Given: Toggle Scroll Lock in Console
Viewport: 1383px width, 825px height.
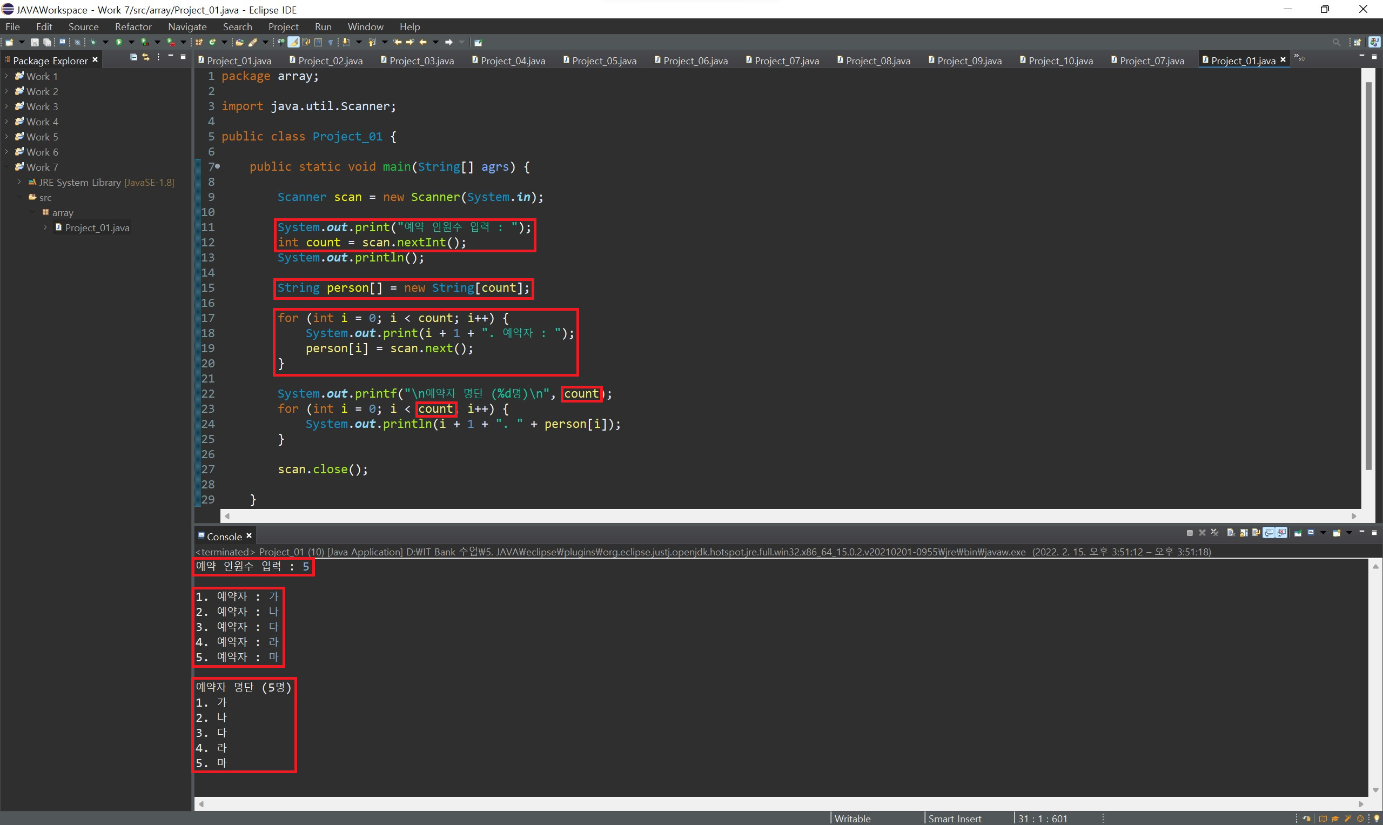Looking at the screenshot, I should pyautogui.click(x=1244, y=533).
